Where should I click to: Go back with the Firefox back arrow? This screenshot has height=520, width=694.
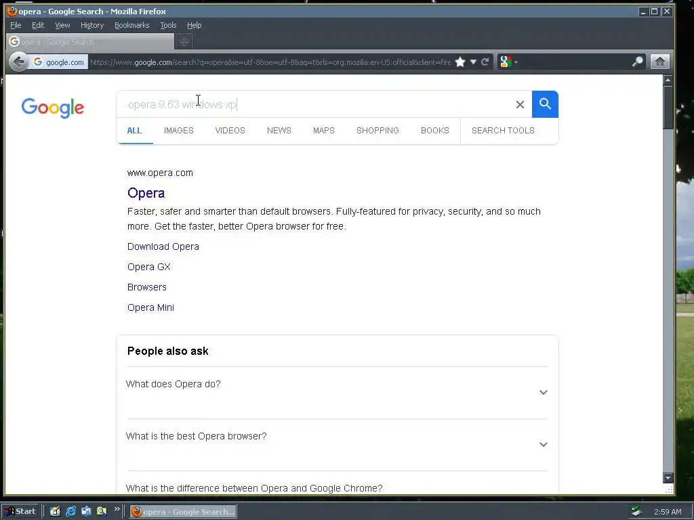pyautogui.click(x=18, y=62)
